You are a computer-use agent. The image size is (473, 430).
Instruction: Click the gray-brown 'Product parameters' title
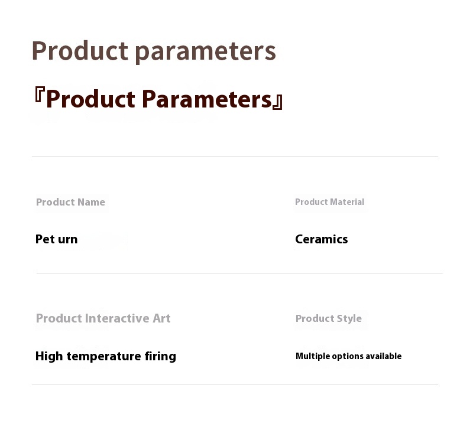[154, 52]
